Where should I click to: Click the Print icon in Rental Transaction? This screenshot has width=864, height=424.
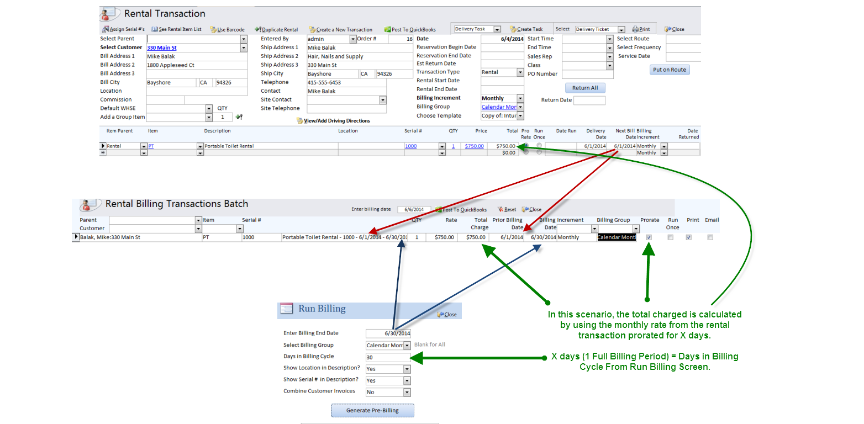click(635, 29)
